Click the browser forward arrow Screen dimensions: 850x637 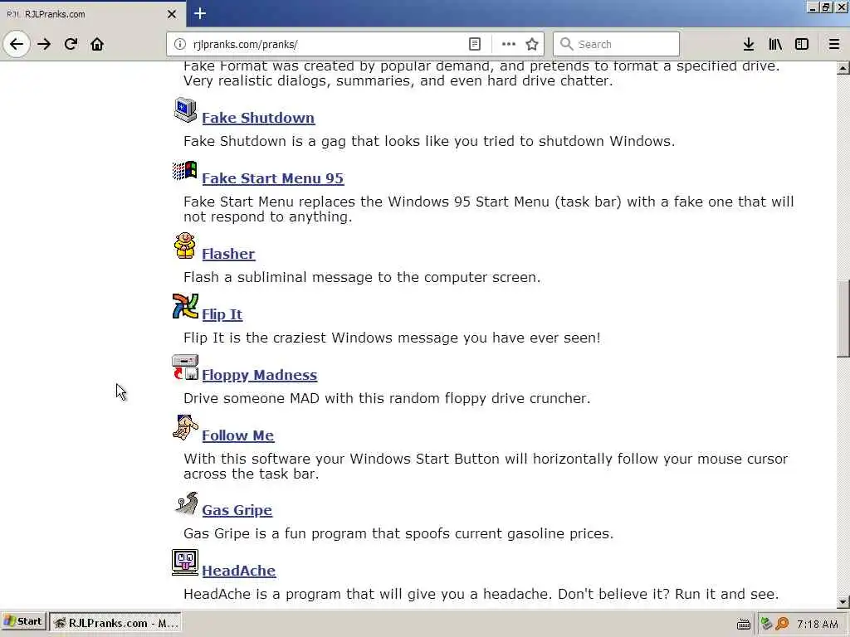click(x=44, y=44)
